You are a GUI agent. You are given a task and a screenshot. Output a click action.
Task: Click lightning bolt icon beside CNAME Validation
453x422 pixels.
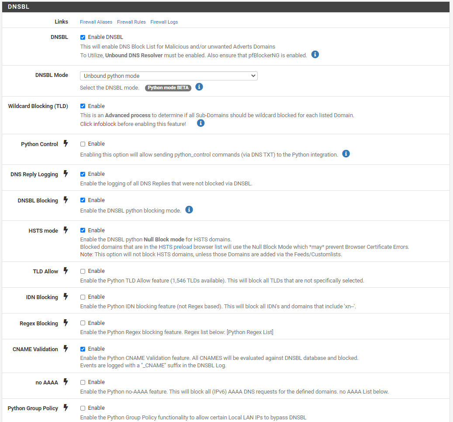pos(66,349)
